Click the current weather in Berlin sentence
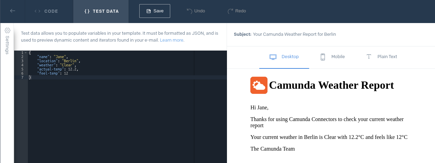The width and height of the screenshot is (435, 163). point(329,137)
